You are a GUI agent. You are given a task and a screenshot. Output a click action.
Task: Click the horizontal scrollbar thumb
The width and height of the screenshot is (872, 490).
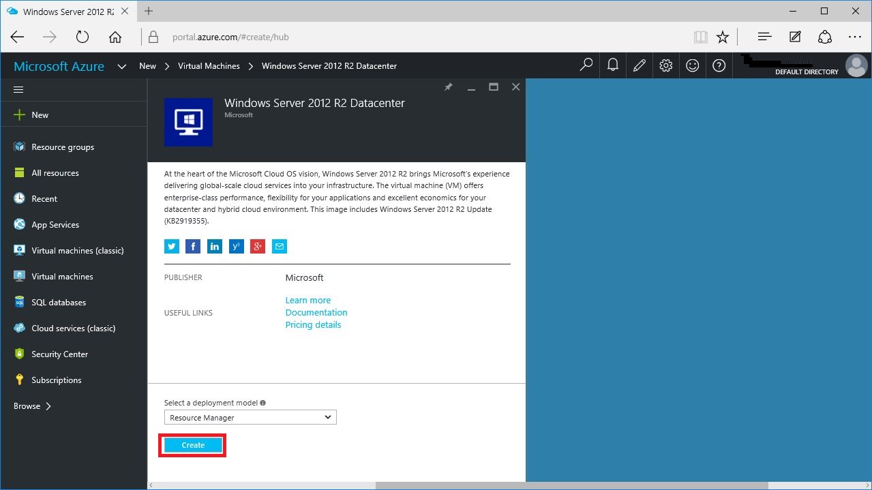(571, 485)
